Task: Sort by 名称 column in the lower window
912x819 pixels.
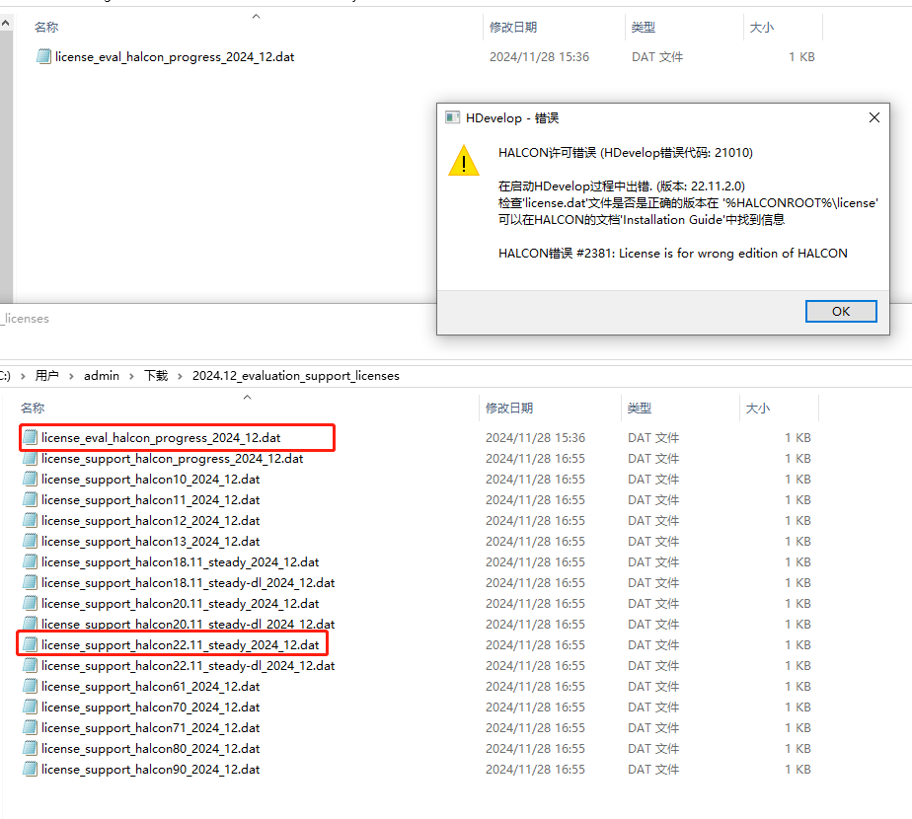Action: [x=33, y=408]
